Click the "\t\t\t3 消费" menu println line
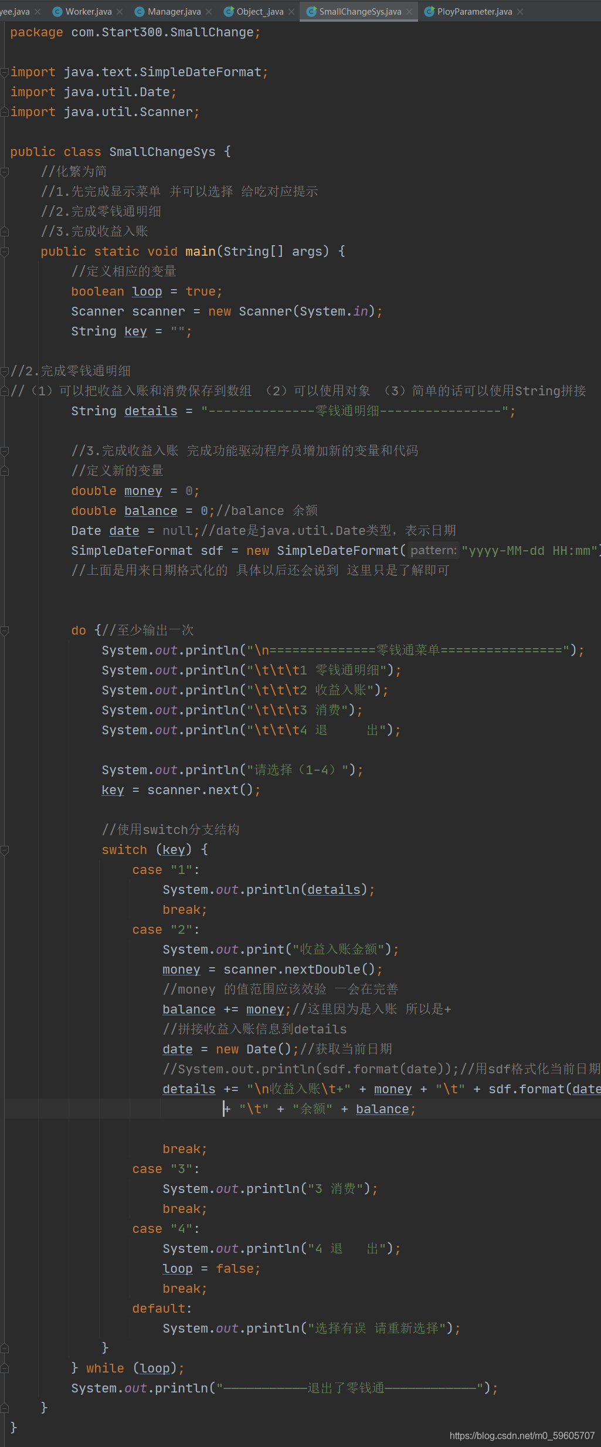This screenshot has width=601, height=1447. click(232, 710)
